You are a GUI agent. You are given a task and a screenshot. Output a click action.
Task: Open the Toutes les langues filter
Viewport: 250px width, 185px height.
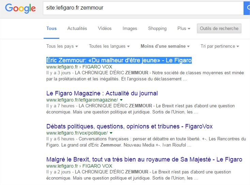pos(109,46)
